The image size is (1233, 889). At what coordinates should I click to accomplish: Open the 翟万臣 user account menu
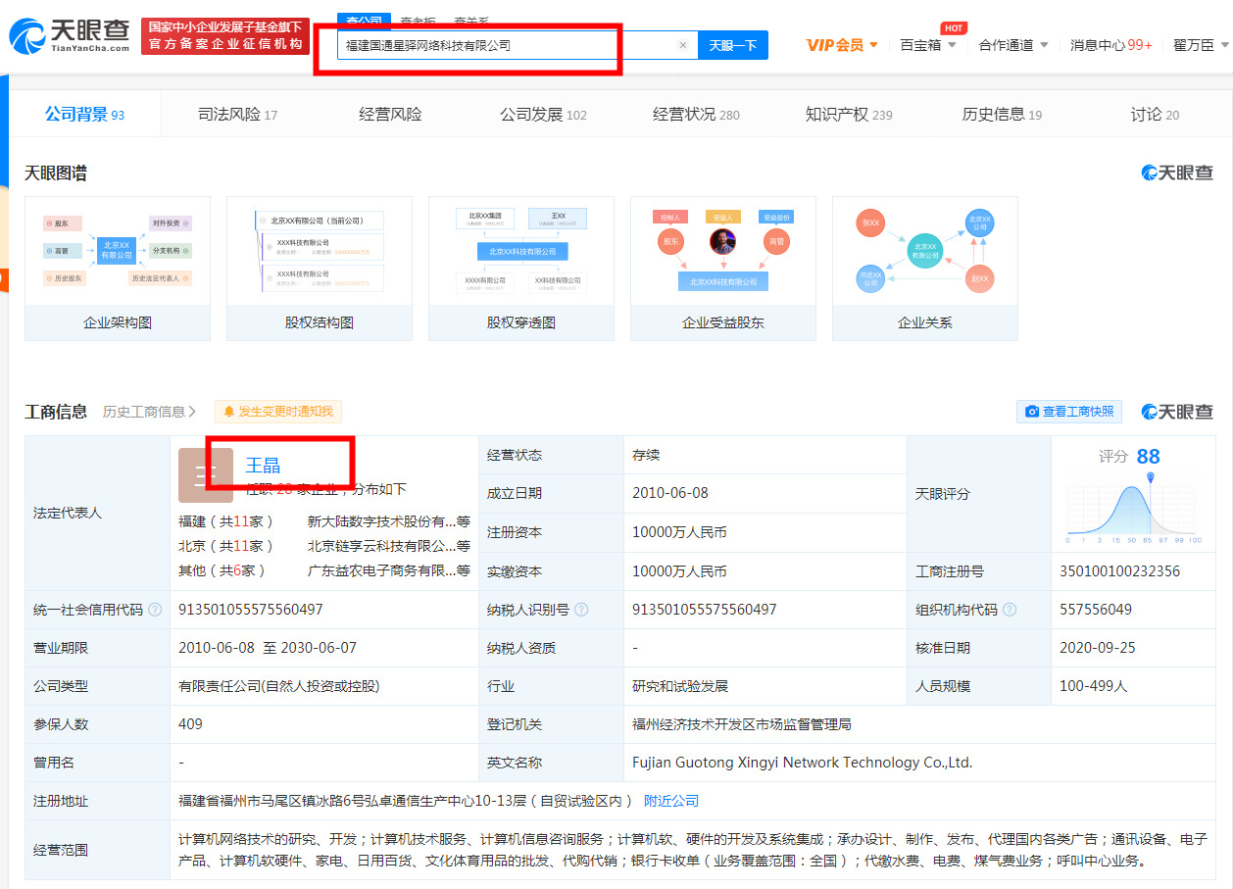1201,45
